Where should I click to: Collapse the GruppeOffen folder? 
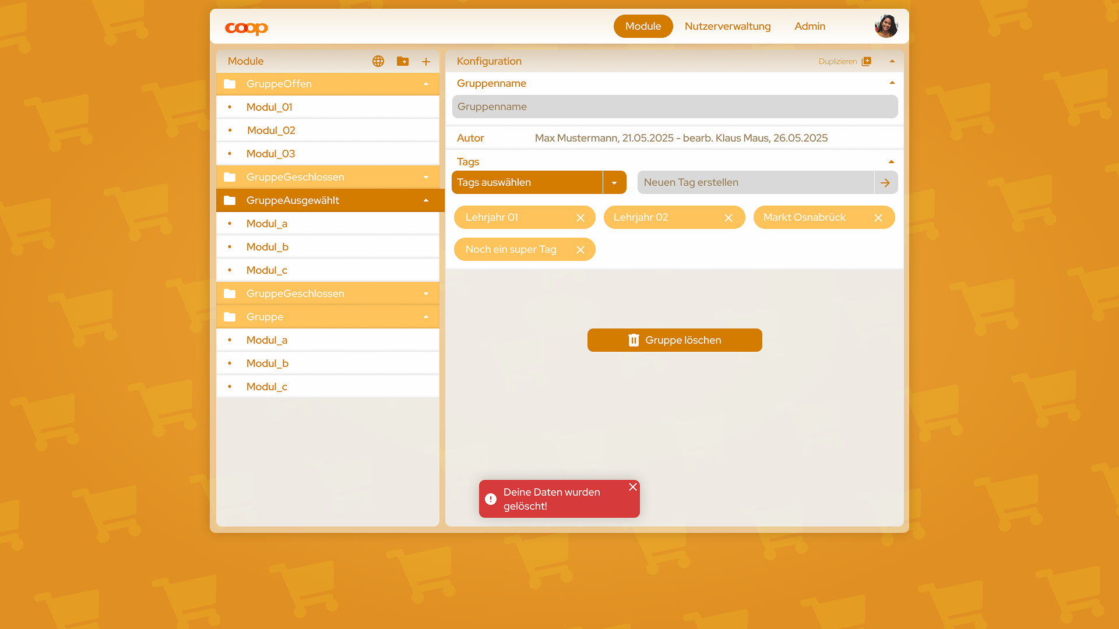pos(426,84)
